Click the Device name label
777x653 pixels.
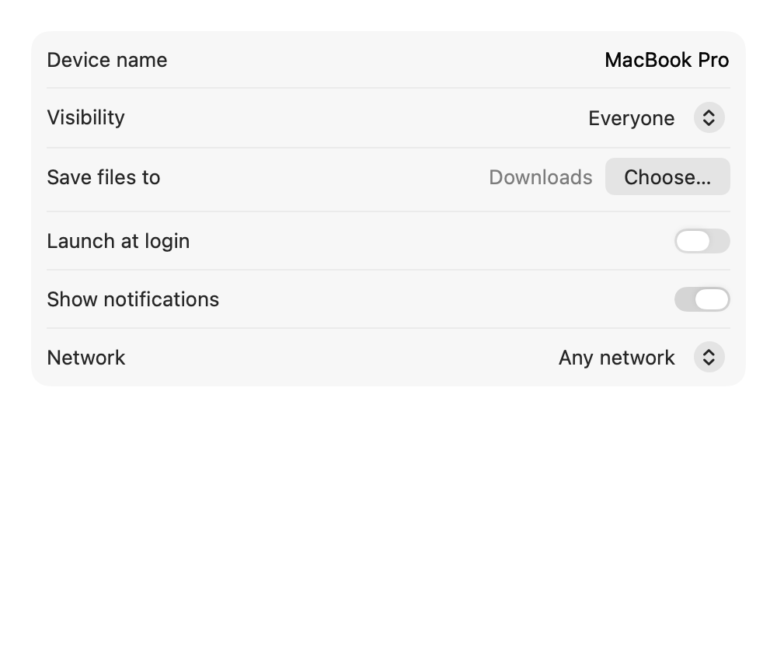(107, 60)
